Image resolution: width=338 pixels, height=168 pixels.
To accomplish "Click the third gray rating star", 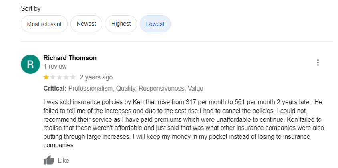I will [60, 77].
